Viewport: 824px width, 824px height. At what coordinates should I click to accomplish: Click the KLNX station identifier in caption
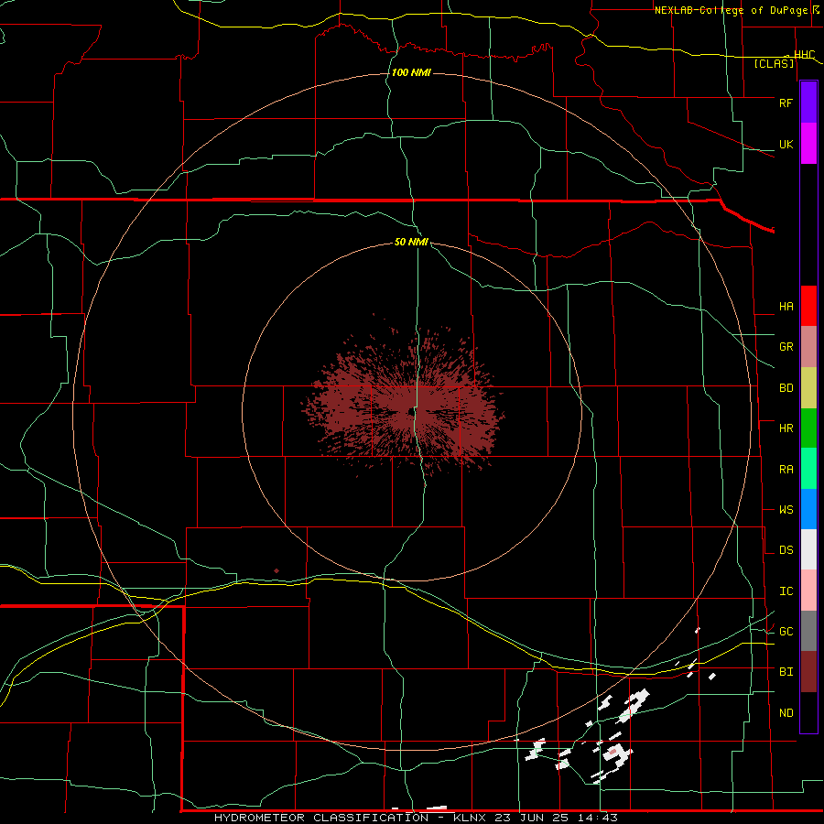tap(470, 818)
